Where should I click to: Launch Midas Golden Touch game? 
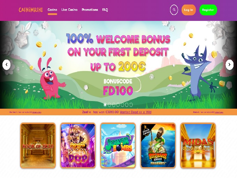click(198, 146)
